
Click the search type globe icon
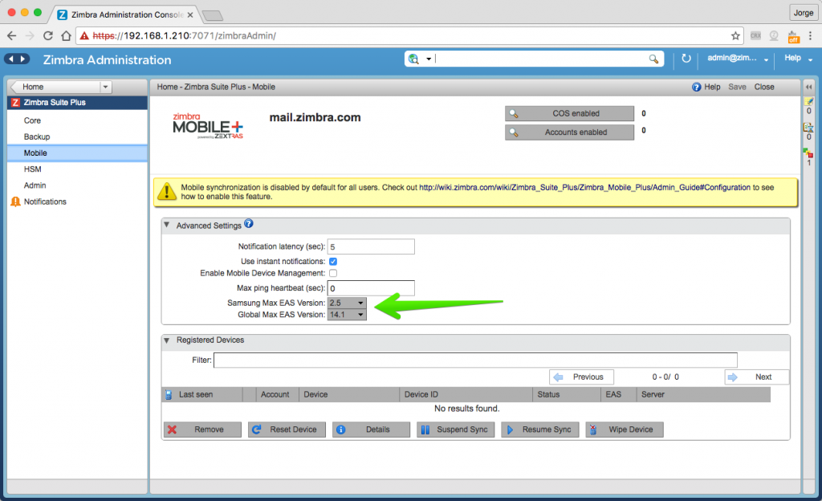point(413,59)
